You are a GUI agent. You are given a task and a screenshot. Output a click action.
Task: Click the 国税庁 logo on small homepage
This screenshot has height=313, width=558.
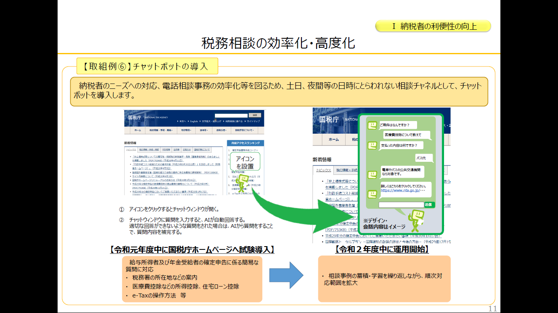pyautogui.click(x=134, y=118)
